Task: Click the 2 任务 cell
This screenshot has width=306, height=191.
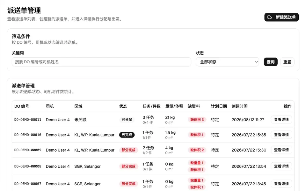Action: point(148,148)
